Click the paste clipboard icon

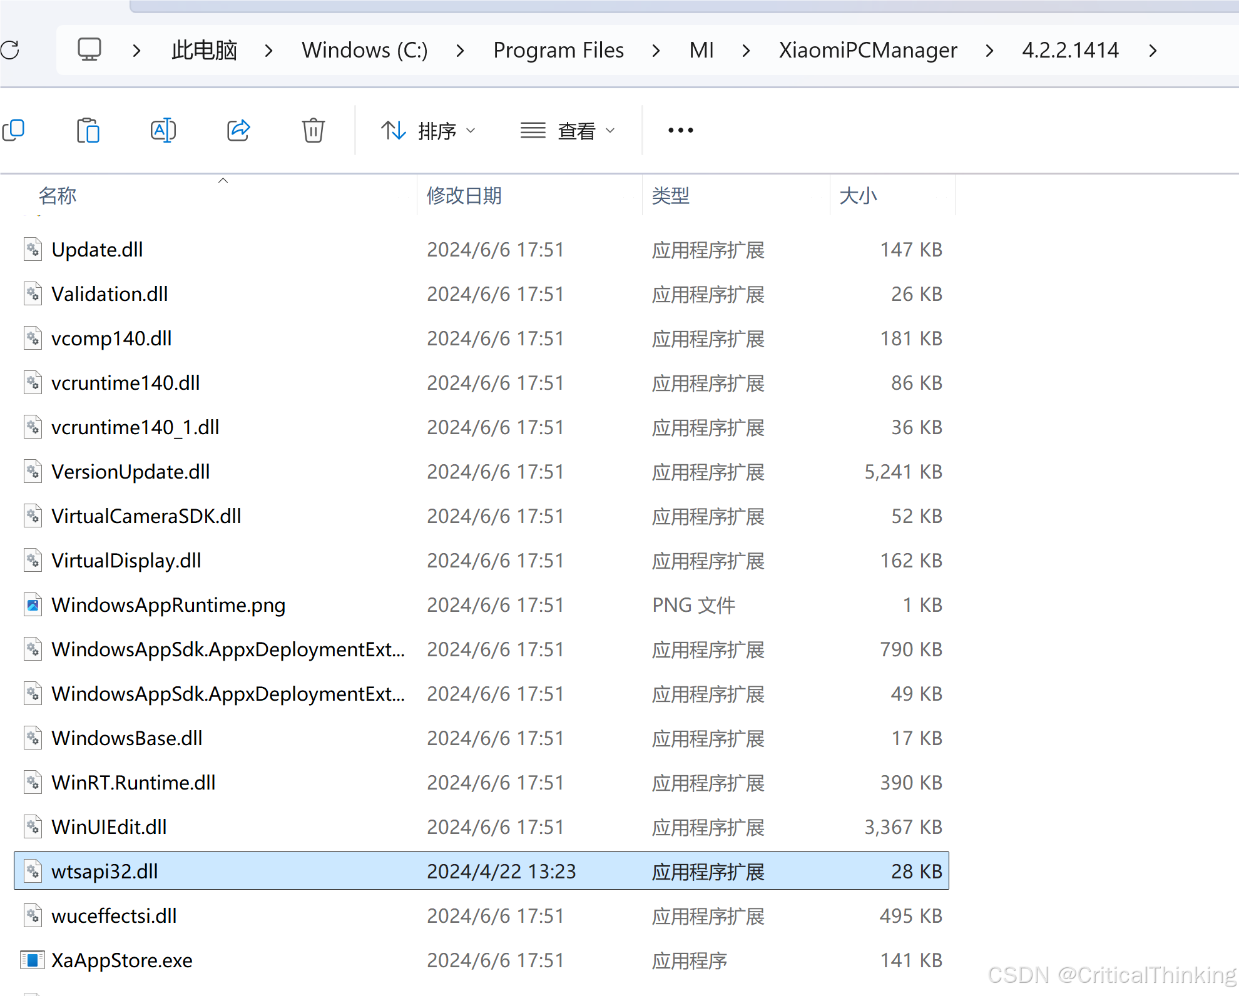(x=88, y=130)
